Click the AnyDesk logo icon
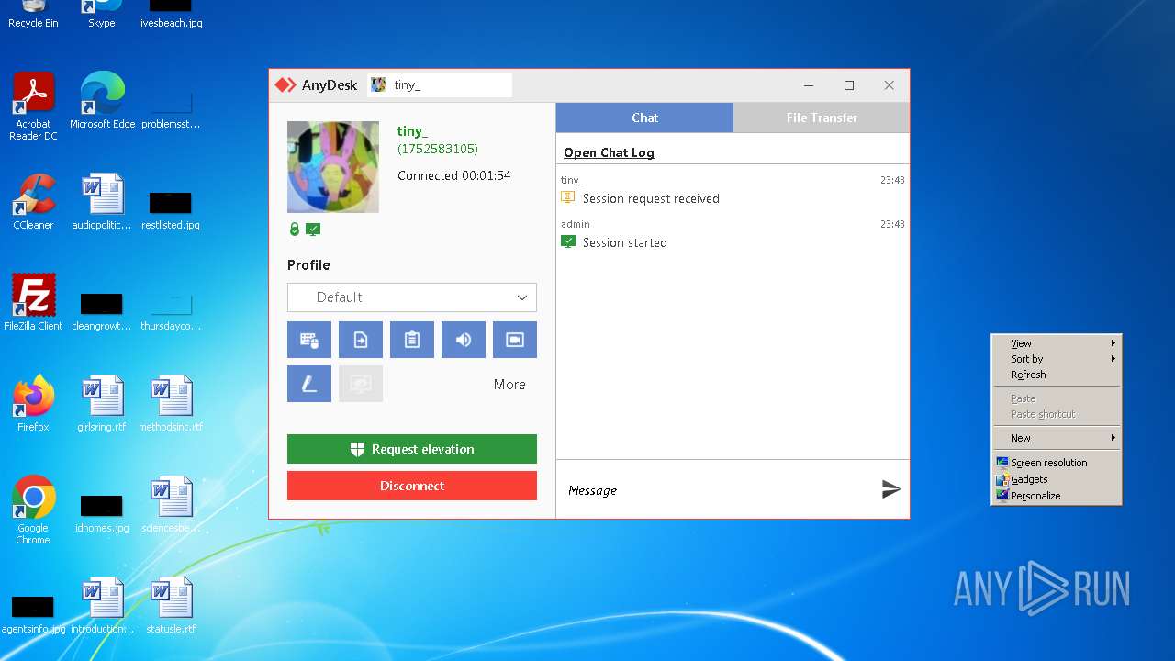The height and width of the screenshot is (661, 1175). (x=285, y=85)
